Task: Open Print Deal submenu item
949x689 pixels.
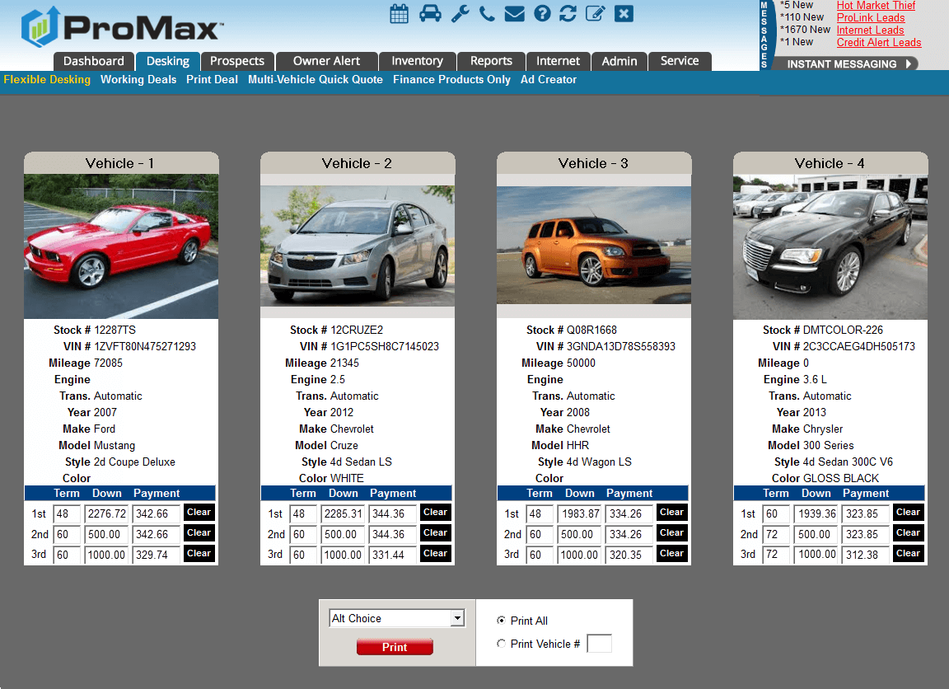Action: tap(212, 79)
